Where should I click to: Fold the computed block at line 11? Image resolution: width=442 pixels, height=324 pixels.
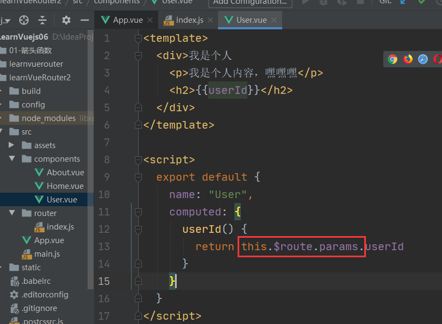[x=138, y=212]
